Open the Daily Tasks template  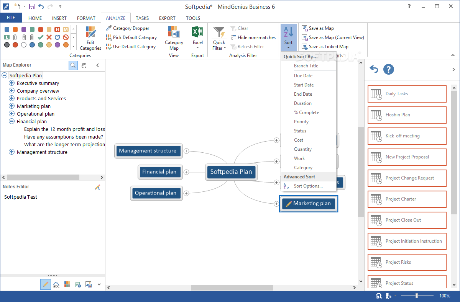coord(407,94)
